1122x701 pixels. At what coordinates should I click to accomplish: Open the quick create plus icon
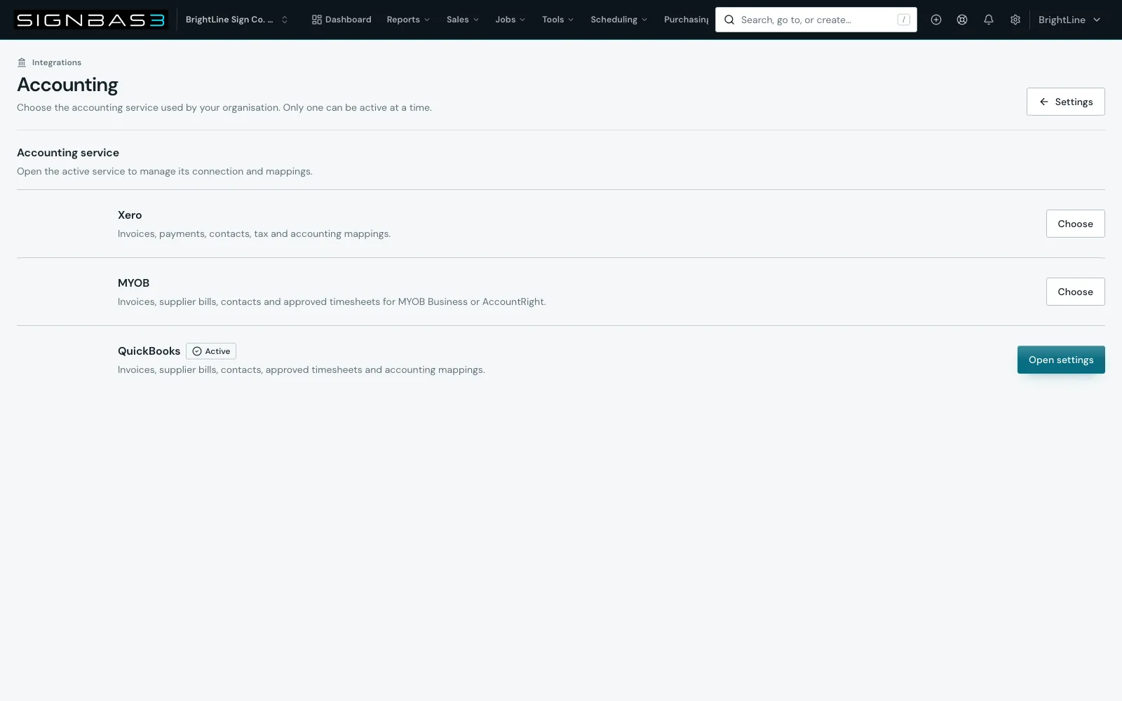pyautogui.click(x=936, y=20)
